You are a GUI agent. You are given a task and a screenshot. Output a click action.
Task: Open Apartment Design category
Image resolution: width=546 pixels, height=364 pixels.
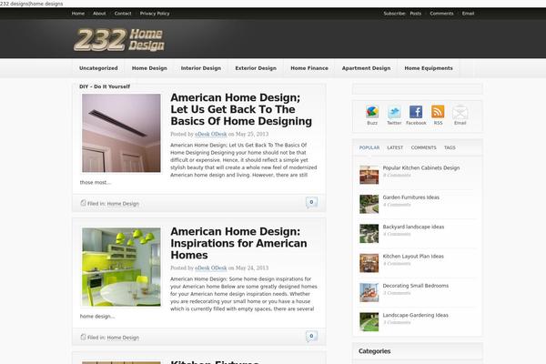tap(366, 68)
